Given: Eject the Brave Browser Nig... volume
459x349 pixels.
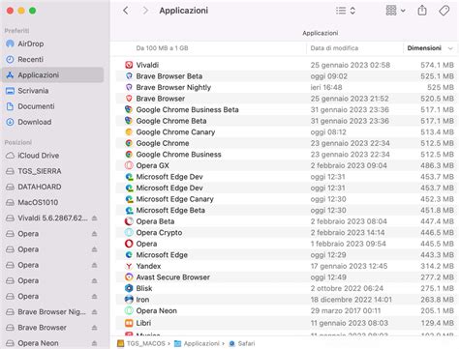Looking at the screenshot, I should click(94, 312).
